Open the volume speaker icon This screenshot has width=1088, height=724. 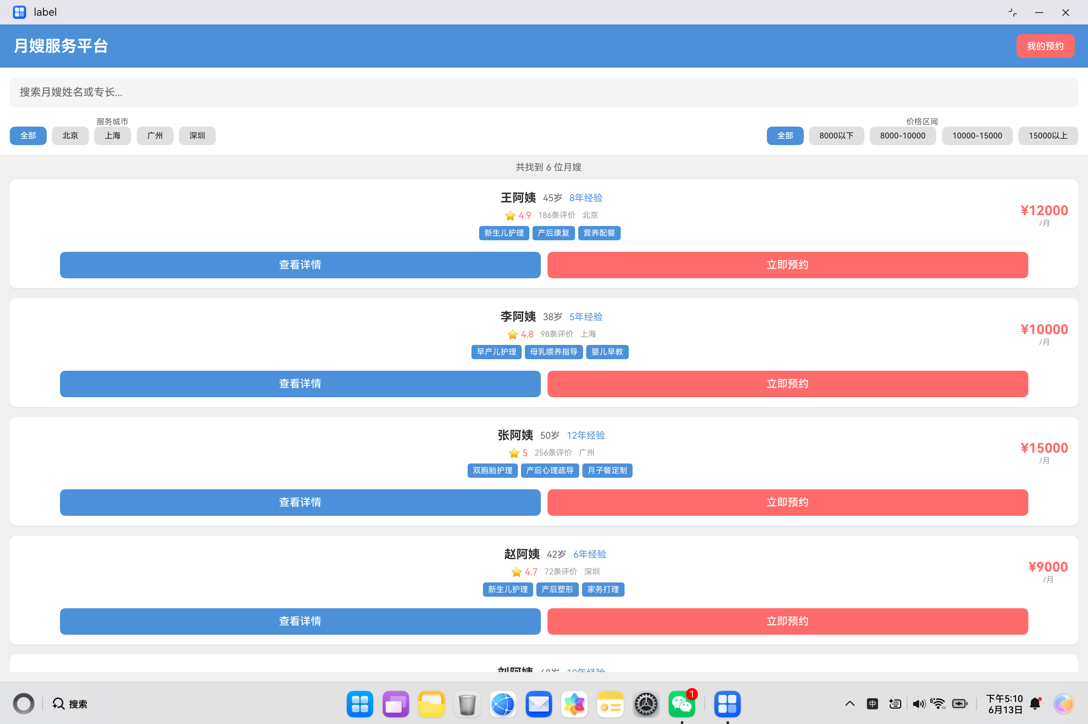click(x=919, y=704)
